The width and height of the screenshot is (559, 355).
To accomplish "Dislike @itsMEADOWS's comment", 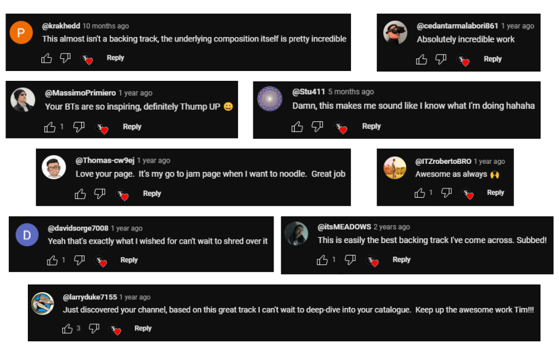I will pyautogui.click(x=350, y=260).
